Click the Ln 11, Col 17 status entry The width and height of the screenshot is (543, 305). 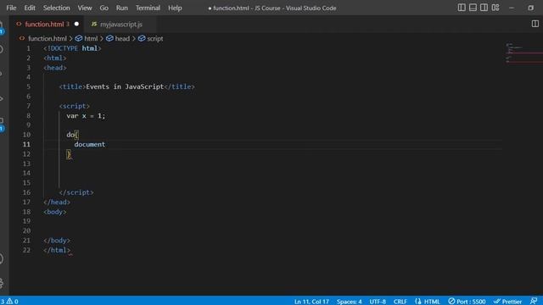point(311,302)
